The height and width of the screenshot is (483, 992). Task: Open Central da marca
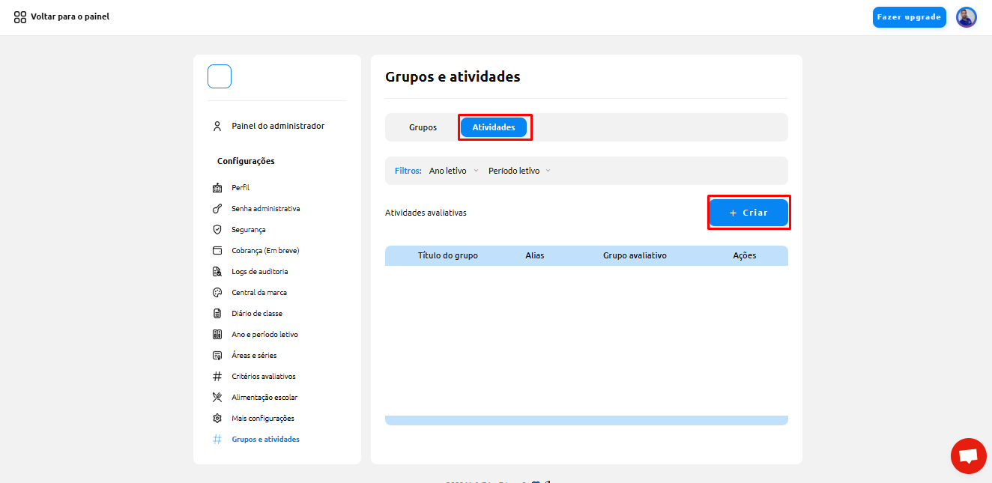pos(259,293)
